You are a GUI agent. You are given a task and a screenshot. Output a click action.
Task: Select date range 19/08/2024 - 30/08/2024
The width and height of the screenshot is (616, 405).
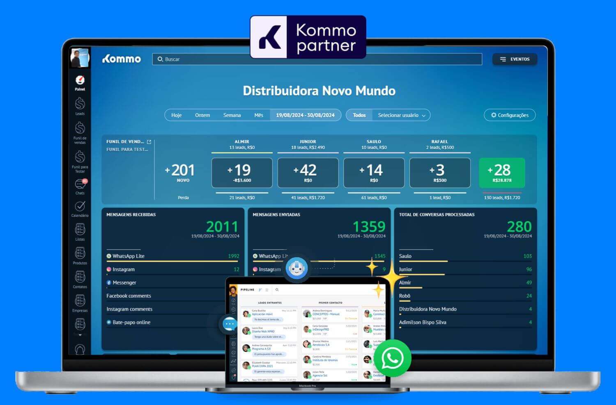[x=305, y=115]
